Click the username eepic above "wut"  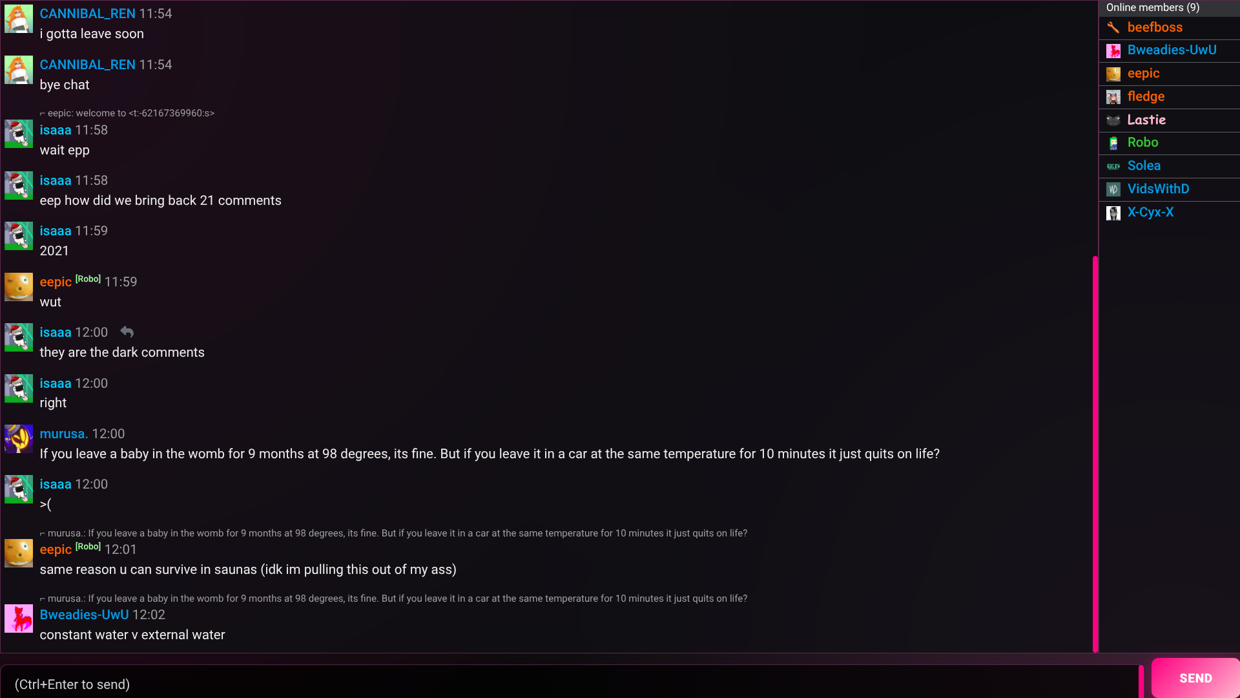pos(55,282)
